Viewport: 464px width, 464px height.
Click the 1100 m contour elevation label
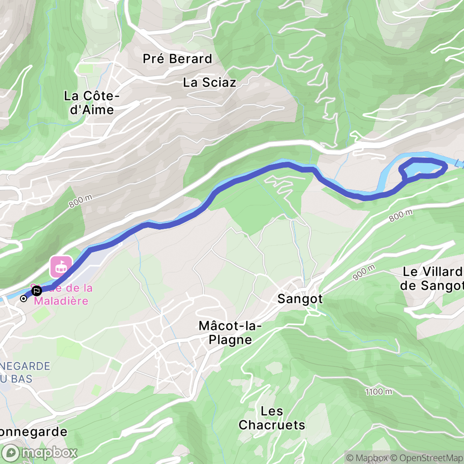click(x=378, y=392)
